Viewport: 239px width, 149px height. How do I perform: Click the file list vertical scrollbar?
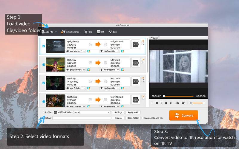pos(147,55)
